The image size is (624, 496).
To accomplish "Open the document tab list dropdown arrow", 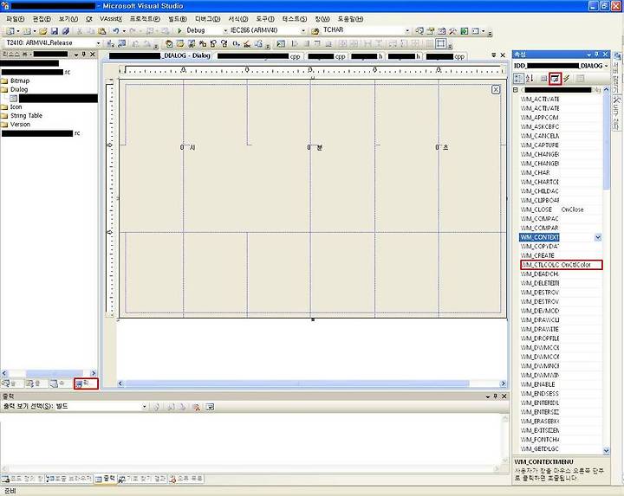I will (x=493, y=55).
